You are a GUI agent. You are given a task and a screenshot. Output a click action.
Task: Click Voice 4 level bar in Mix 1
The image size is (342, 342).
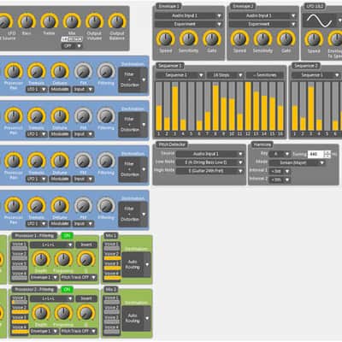click(x=111, y=278)
